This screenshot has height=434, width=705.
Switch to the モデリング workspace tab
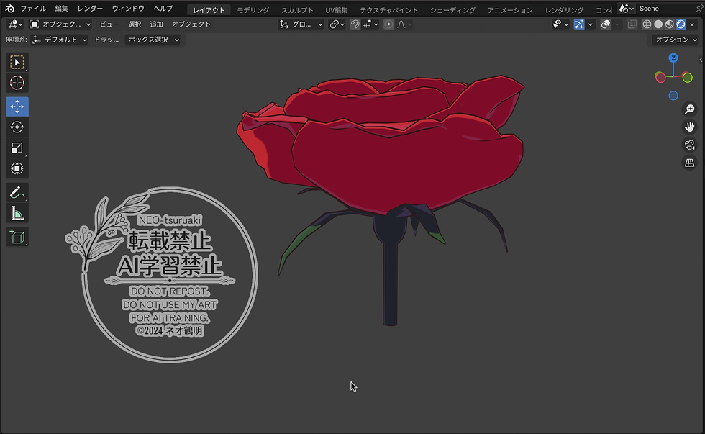click(x=253, y=9)
